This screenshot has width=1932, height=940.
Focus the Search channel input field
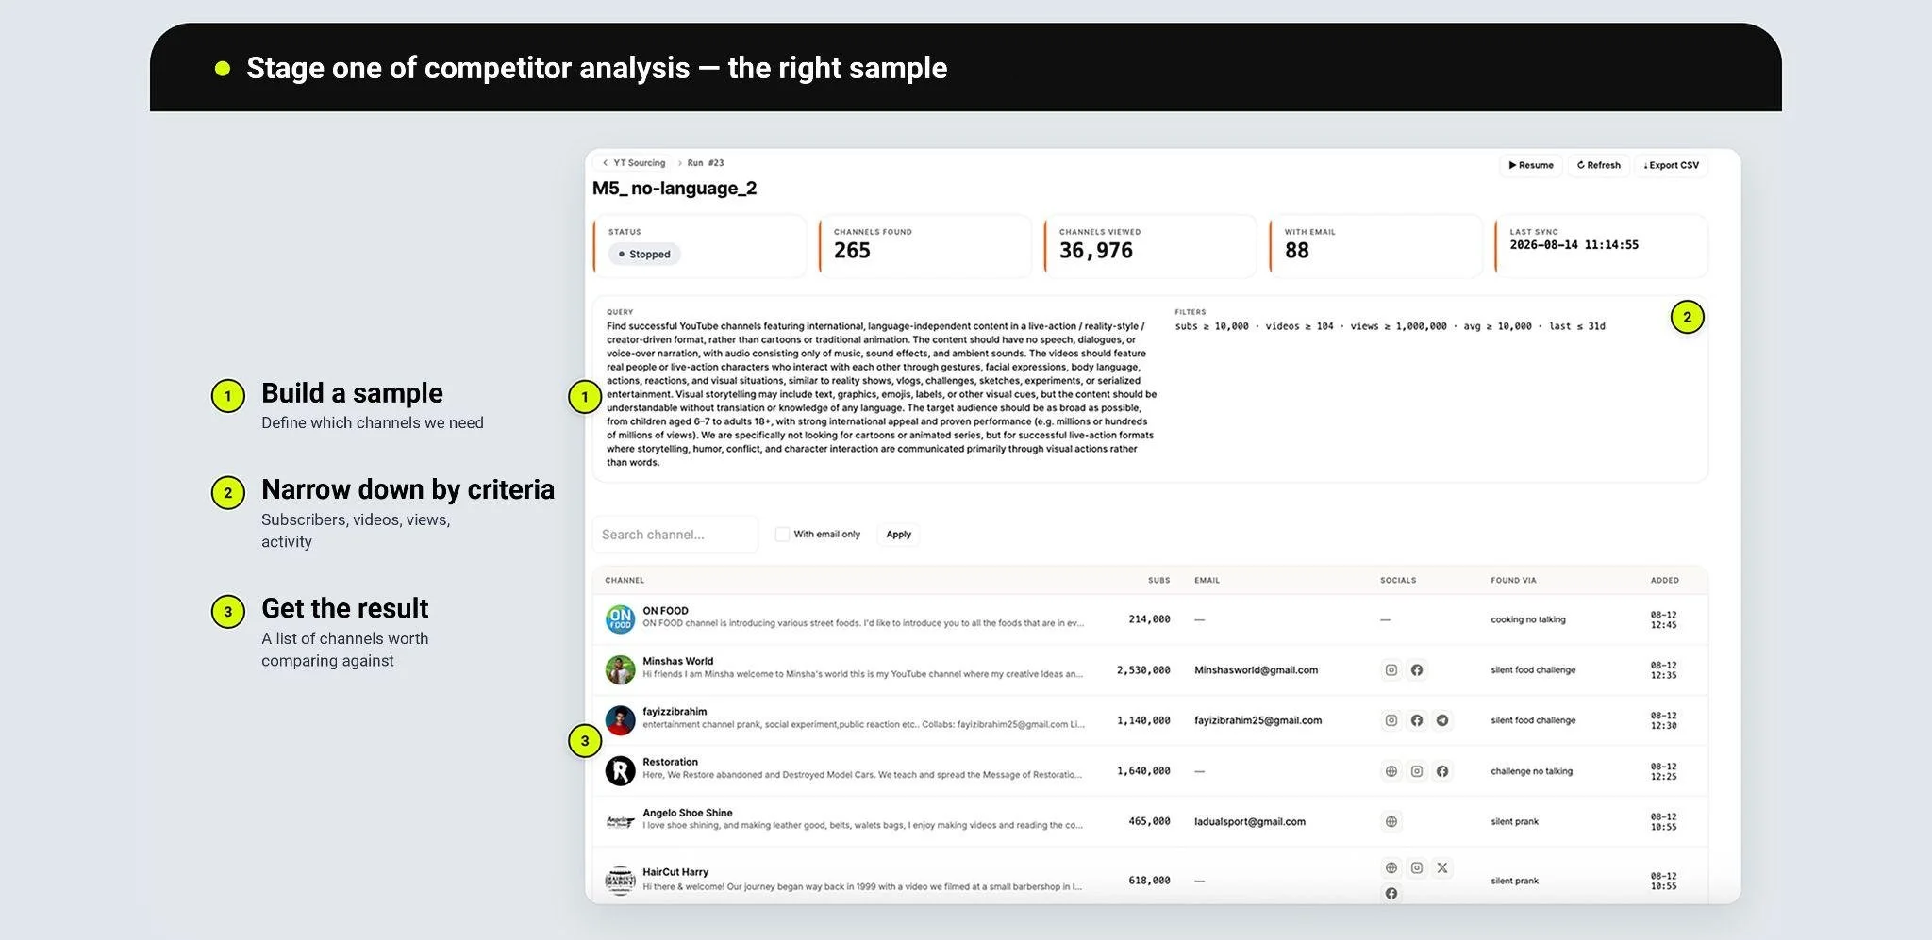pos(675,535)
